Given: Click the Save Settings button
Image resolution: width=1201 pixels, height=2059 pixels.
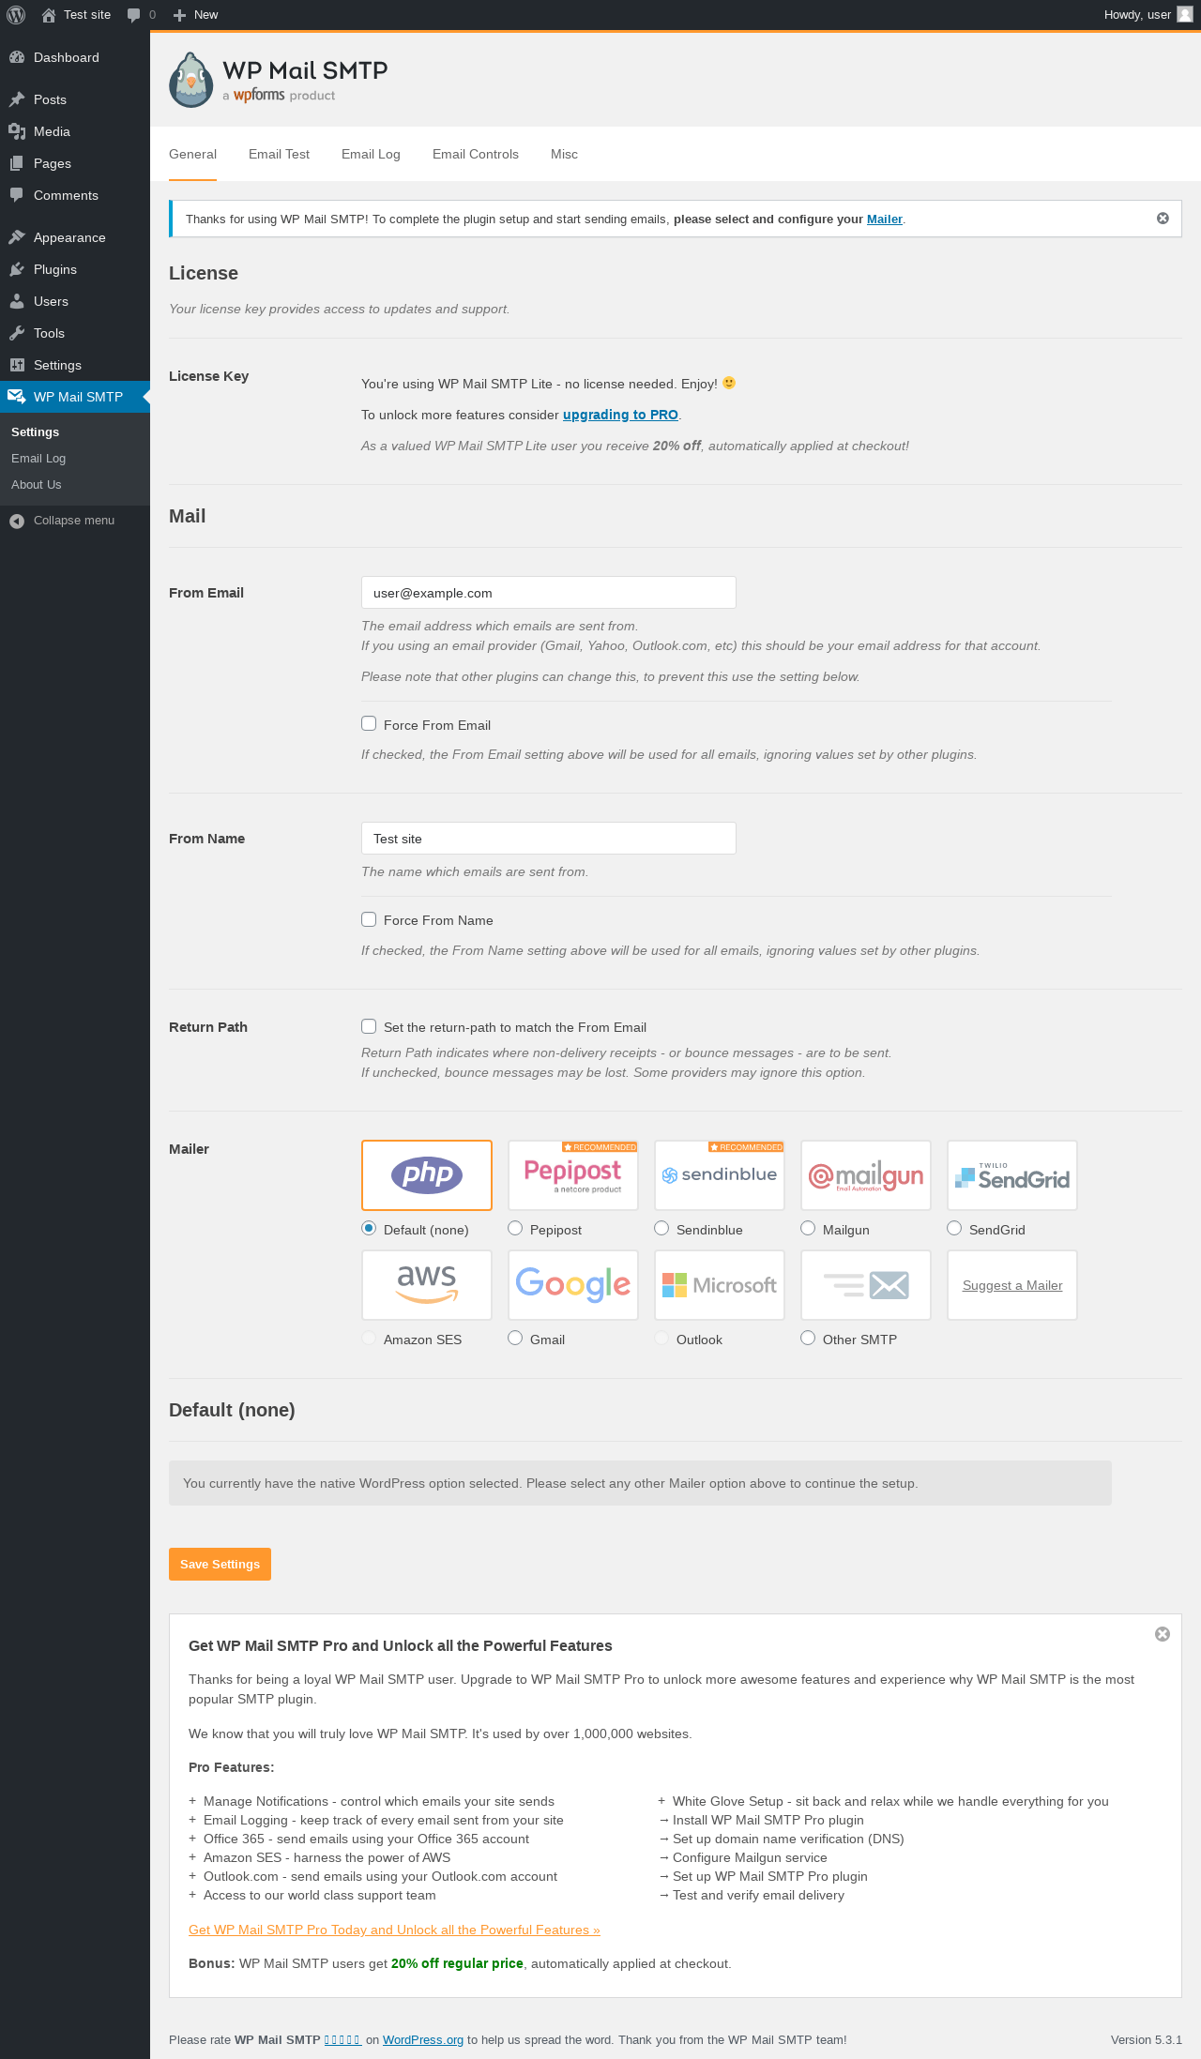Looking at the screenshot, I should 220,1564.
